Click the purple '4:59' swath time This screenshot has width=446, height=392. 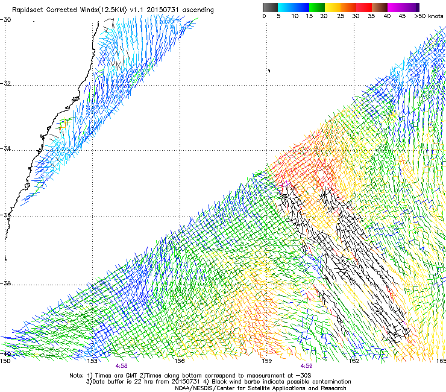306,366
